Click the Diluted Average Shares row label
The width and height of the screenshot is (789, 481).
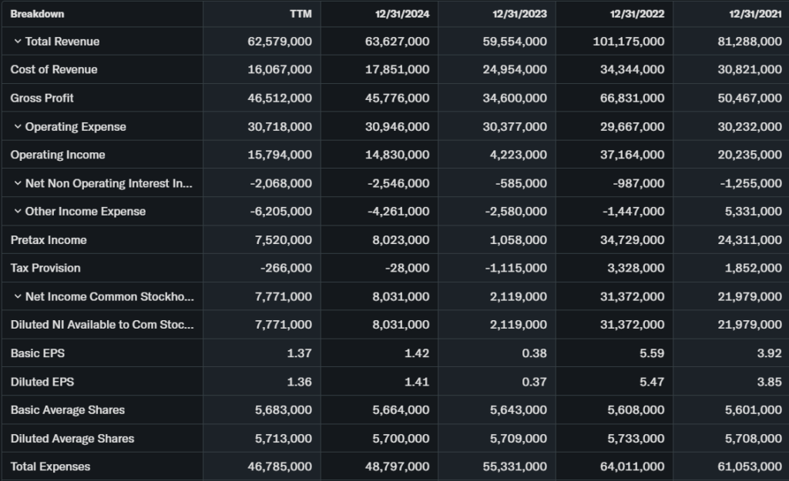(x=72, y=439)
